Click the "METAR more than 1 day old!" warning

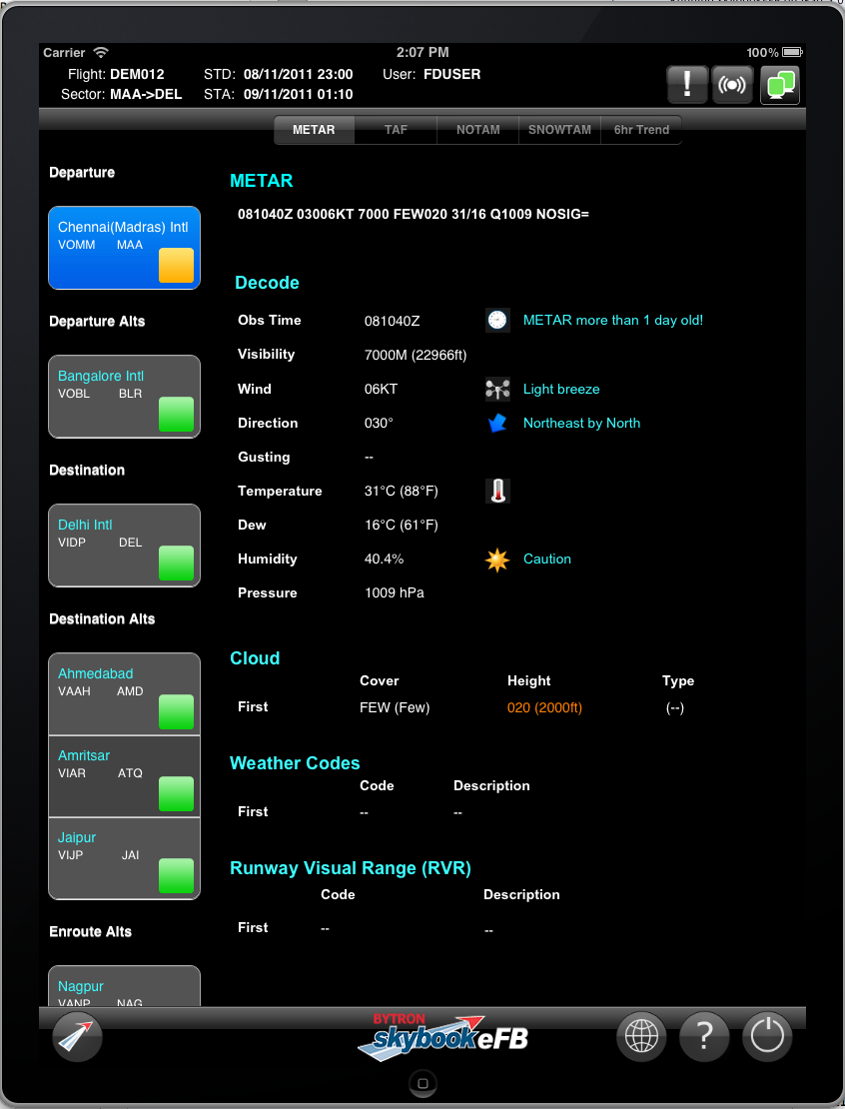point(612,321)
